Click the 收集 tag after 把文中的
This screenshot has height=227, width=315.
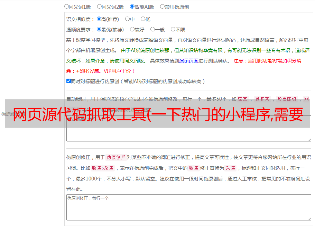pyautogui.click(x=194, y=168)
